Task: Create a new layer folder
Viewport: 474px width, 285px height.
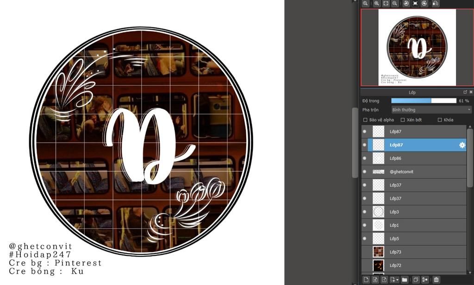Action: pos(405,279)
